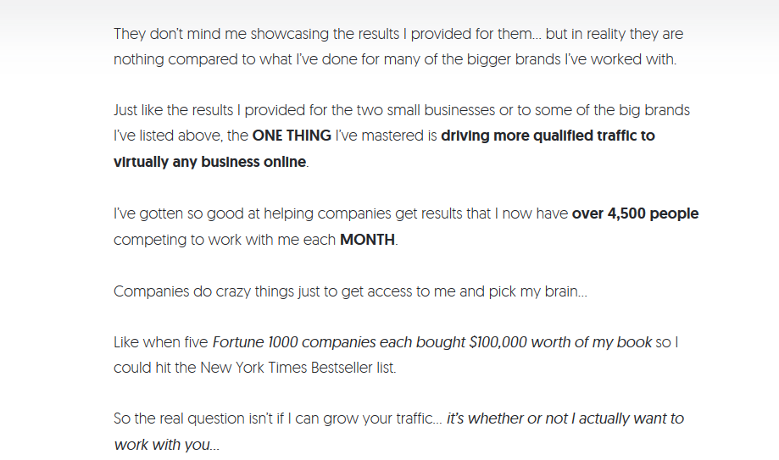The width and height of the screenshot is (779, 460).
Task: Click the sentence starting "Companies do crazy things"
Action: click(350, 291)
